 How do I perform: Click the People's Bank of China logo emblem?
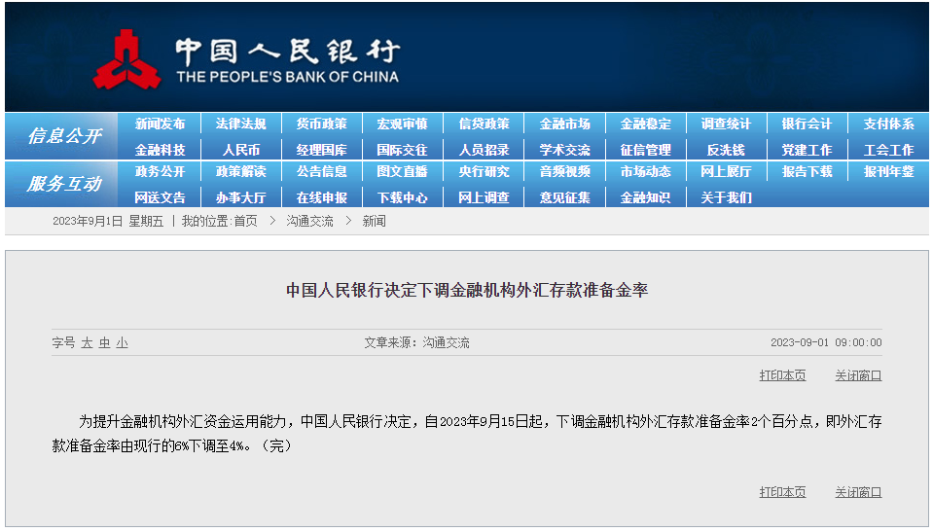(x=126, y=58)
